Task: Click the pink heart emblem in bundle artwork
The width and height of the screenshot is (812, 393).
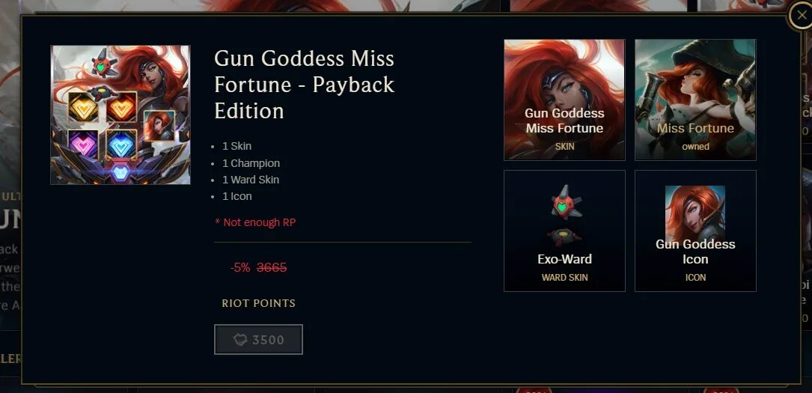Action: tap(83, 144)
